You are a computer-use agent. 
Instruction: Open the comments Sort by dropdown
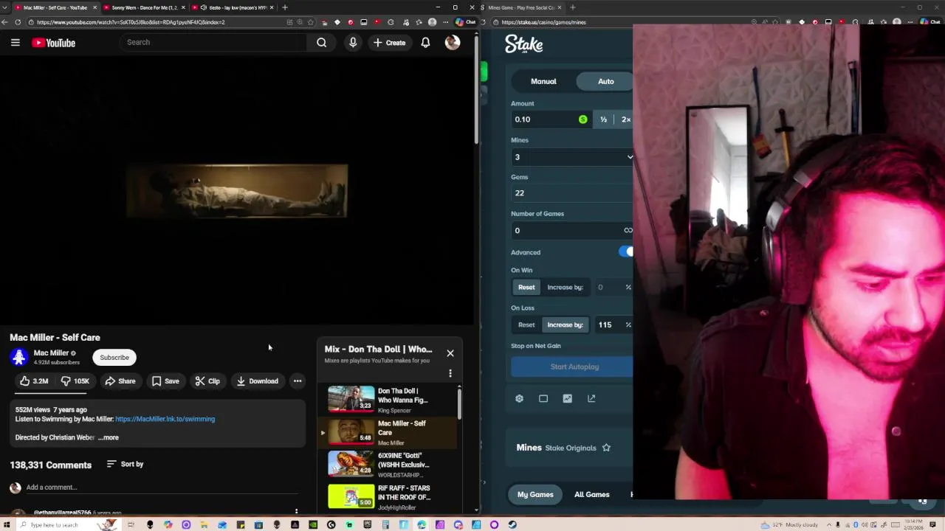[125, 465]
